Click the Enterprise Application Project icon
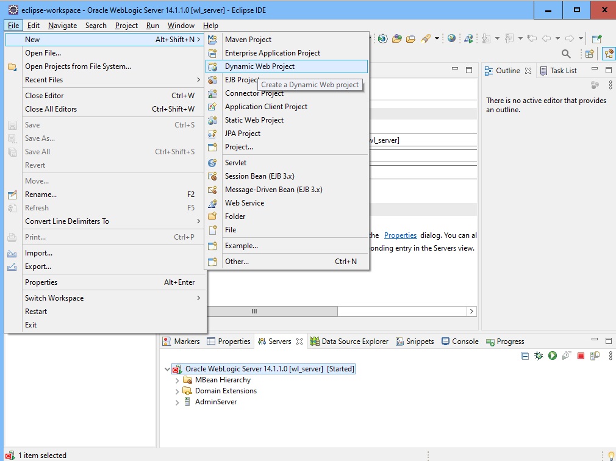Image resolution: width=616 pixels, height=461 pixels. (212, 53)
